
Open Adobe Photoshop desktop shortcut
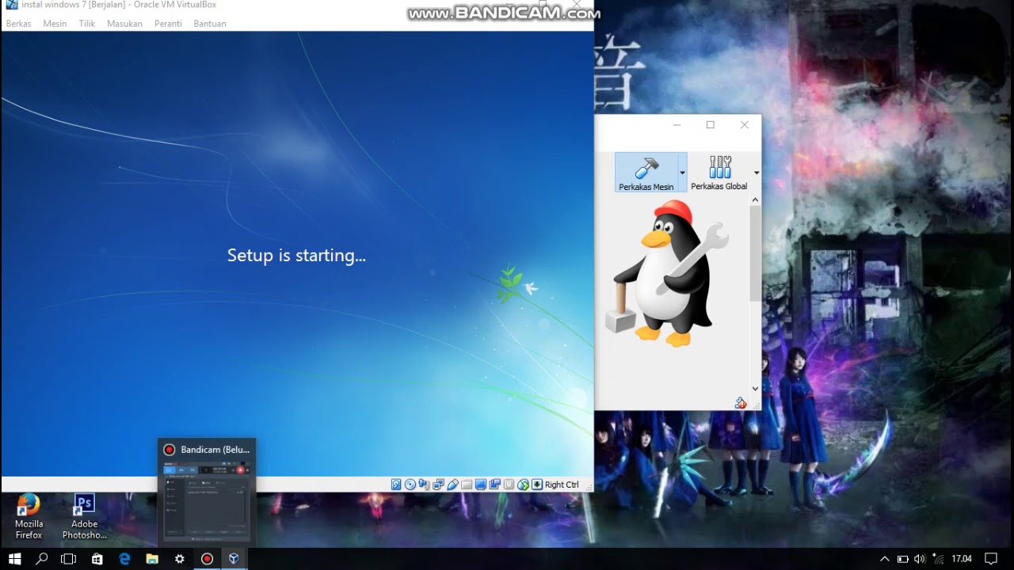(x=84, y=516)
